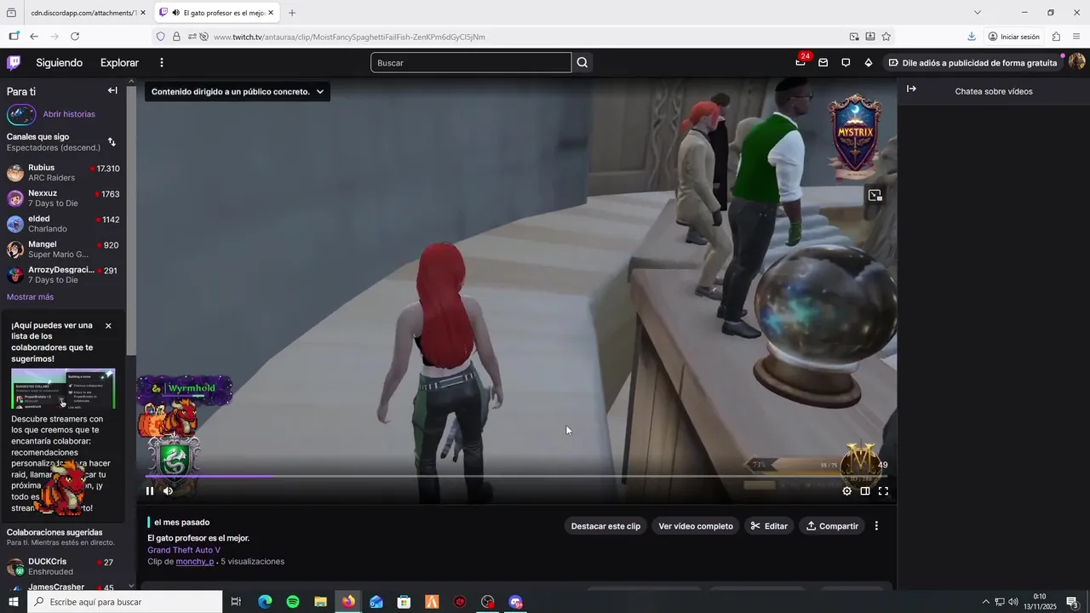This screenshot has height=613, width=1090.
Task: Seek on the clip progress bar
Action: 516,477
